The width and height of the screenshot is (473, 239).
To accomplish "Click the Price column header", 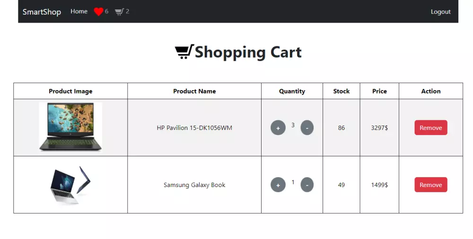I will pyautogui.click(x=379, y=91).
